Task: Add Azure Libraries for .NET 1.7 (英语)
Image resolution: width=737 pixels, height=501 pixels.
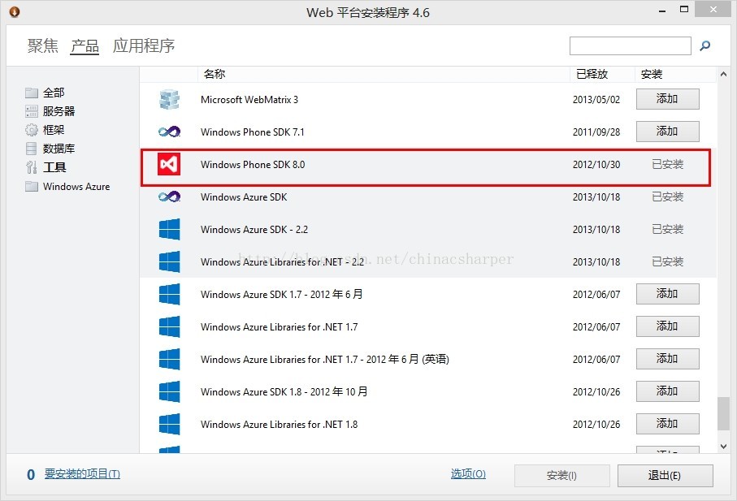Action: coord(667,359)
